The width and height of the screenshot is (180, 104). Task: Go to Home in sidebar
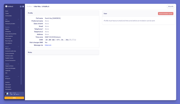(x=7, y=11)
